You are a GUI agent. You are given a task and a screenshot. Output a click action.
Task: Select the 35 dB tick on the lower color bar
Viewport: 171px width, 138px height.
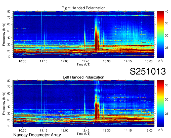167,85
